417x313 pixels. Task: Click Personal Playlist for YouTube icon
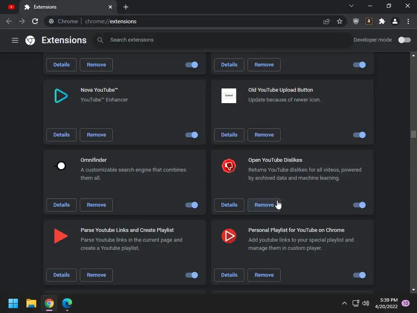click(229, 236)
